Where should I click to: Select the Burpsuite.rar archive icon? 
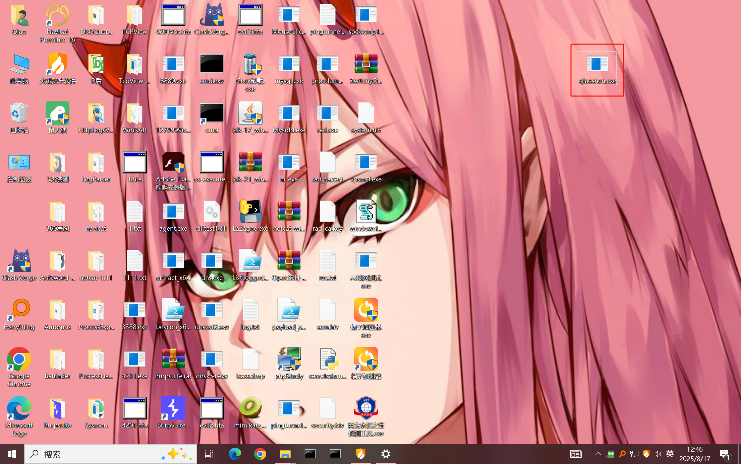173,359
